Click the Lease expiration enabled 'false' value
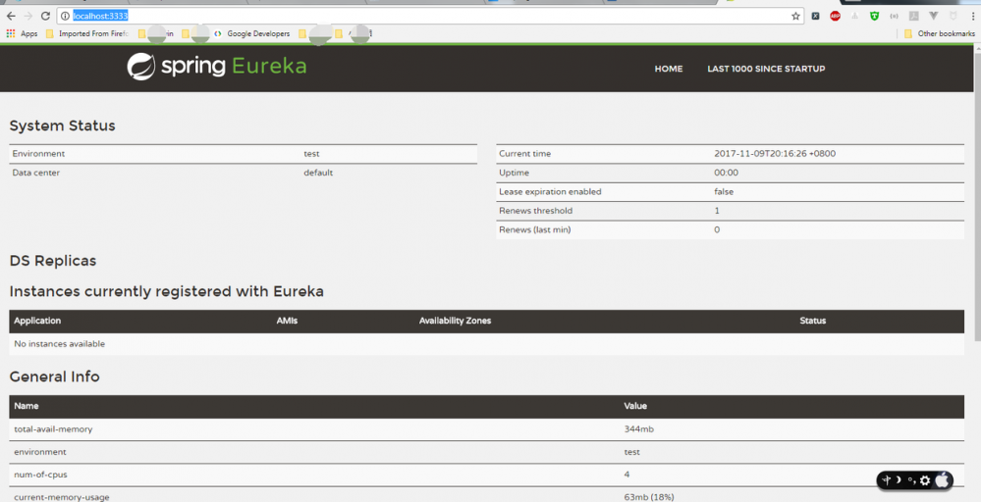 pos(724,192)
